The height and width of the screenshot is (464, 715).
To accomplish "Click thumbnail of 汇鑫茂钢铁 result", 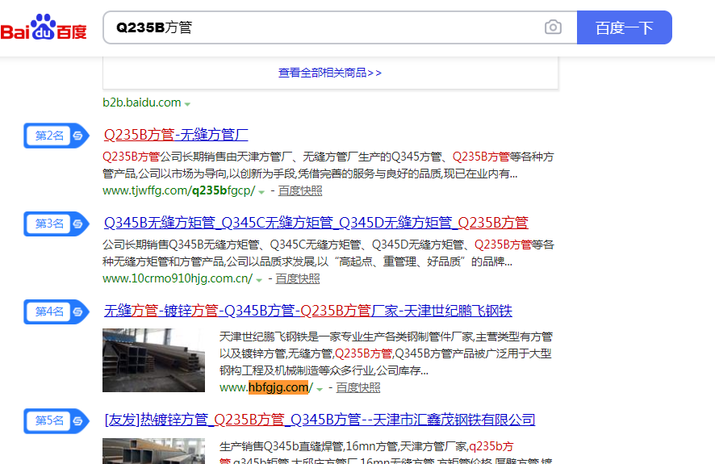I will (x=153, y=451).
